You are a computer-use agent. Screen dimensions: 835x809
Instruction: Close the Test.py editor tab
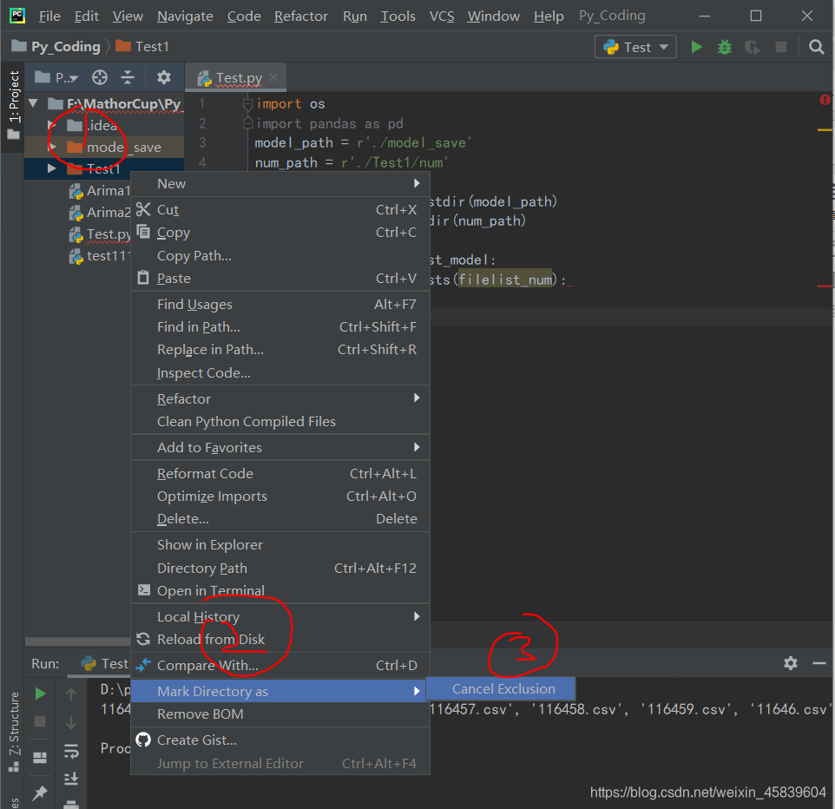coord(273,78)
